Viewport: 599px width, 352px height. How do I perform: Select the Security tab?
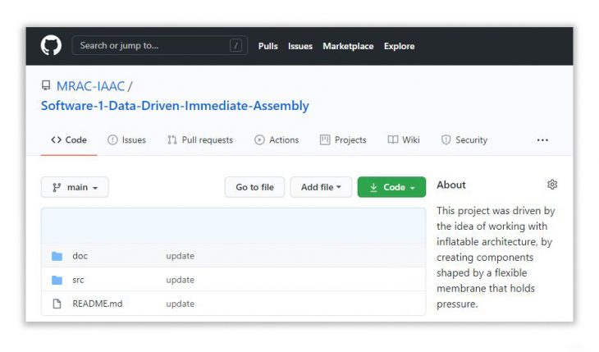tap(464, 140)
